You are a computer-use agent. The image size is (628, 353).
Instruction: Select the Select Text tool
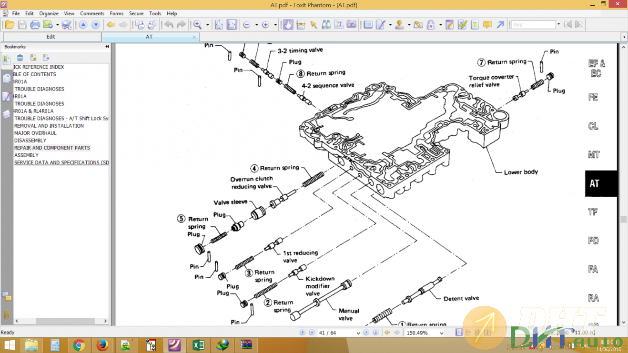339,25
